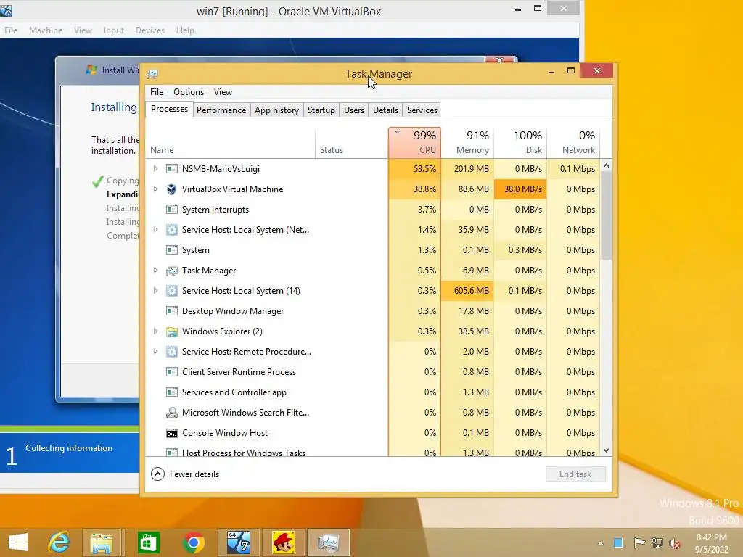Switch to the Services tab
The image size is (743, 557).
[x=422, y=110]
